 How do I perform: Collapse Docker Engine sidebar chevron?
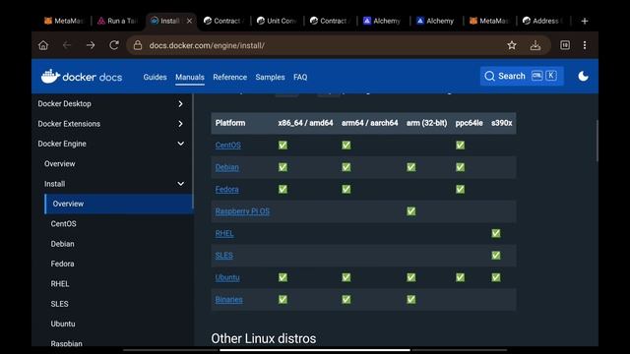tap(181, 144)
